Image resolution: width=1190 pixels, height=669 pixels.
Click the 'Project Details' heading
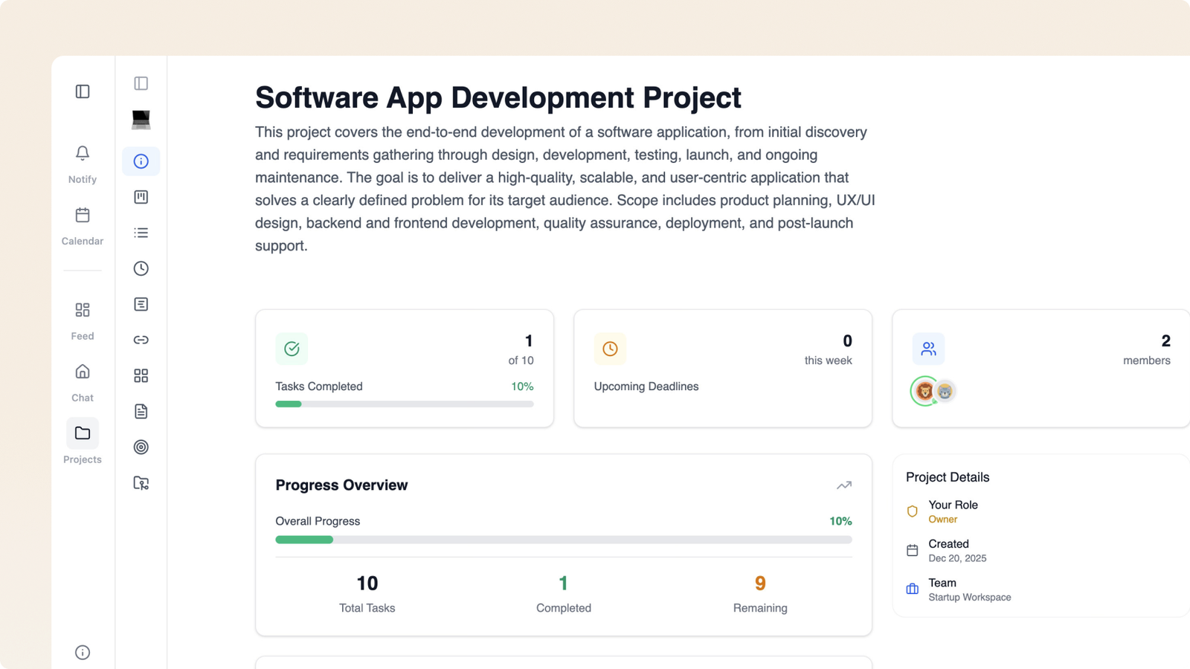[x=948, y=477]
